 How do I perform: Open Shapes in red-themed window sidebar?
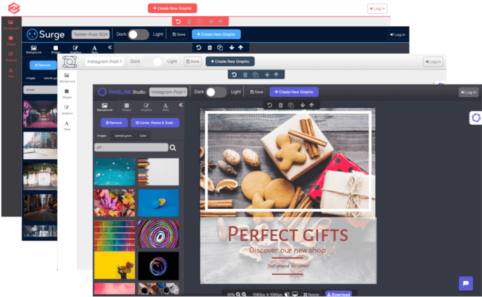click(11, 41)
